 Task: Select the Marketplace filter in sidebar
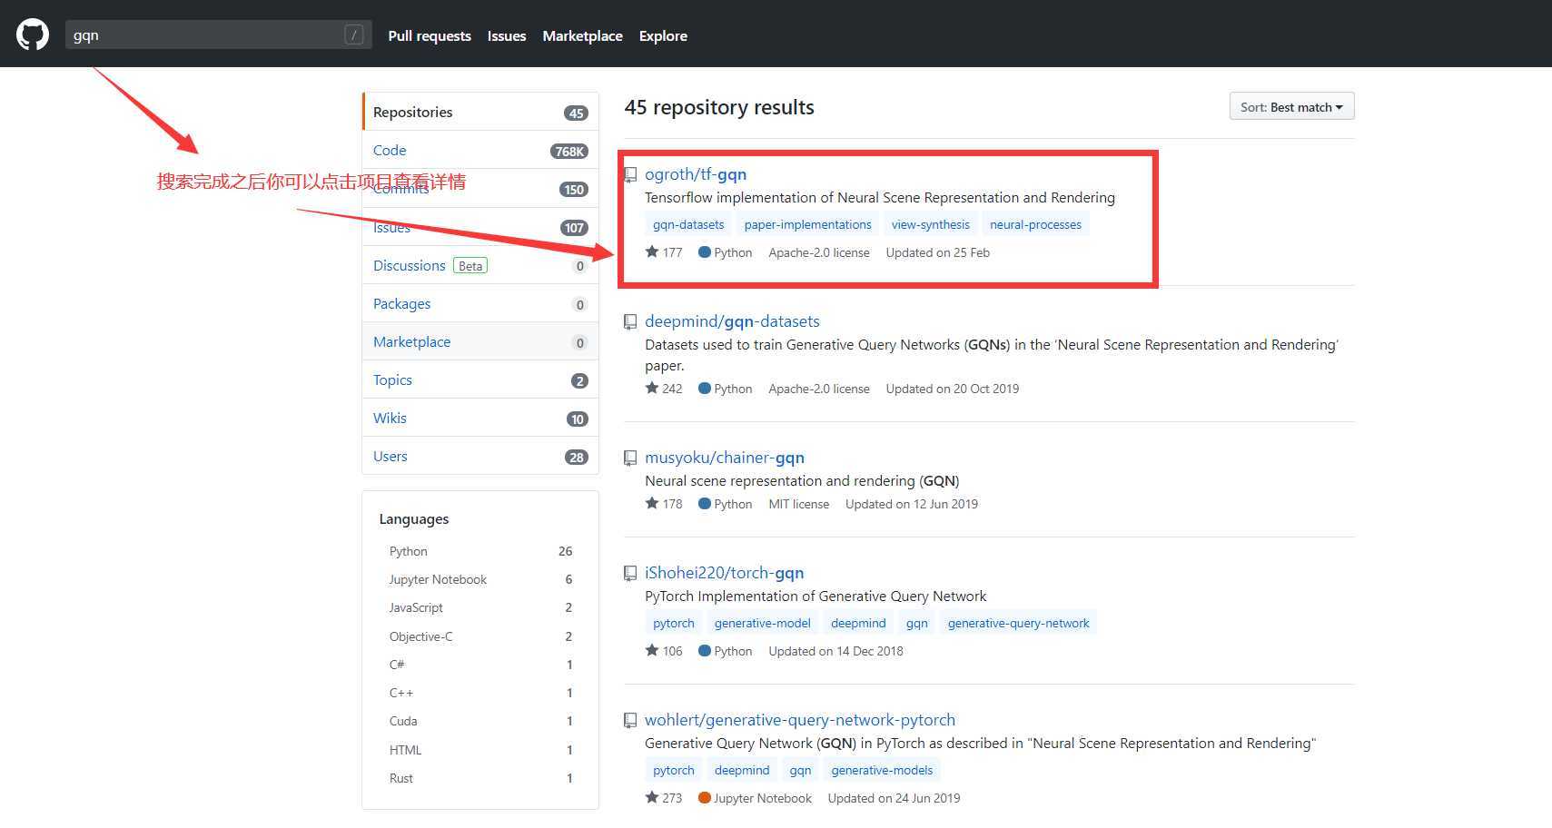[480, 341]
